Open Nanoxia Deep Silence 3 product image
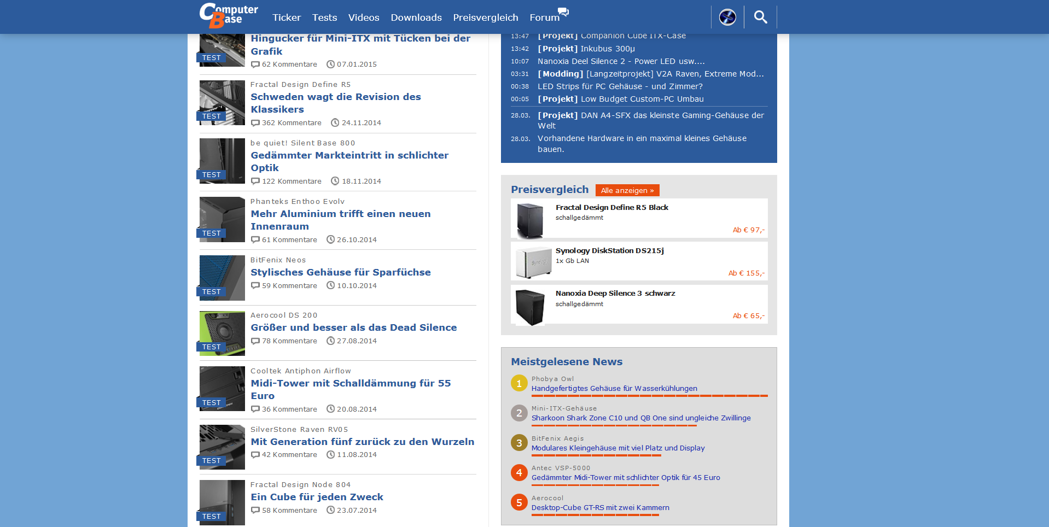 click(530, 307)
